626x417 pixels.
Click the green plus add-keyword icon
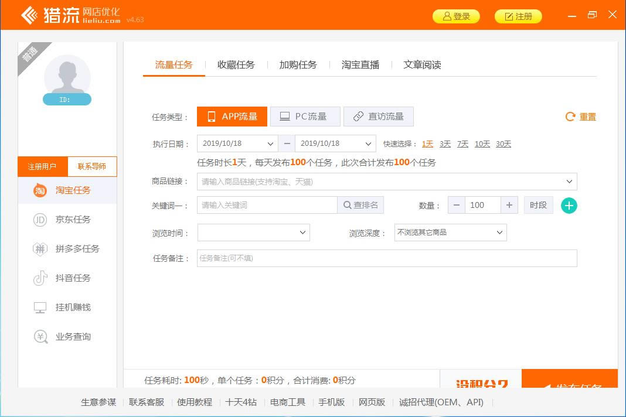569,206
